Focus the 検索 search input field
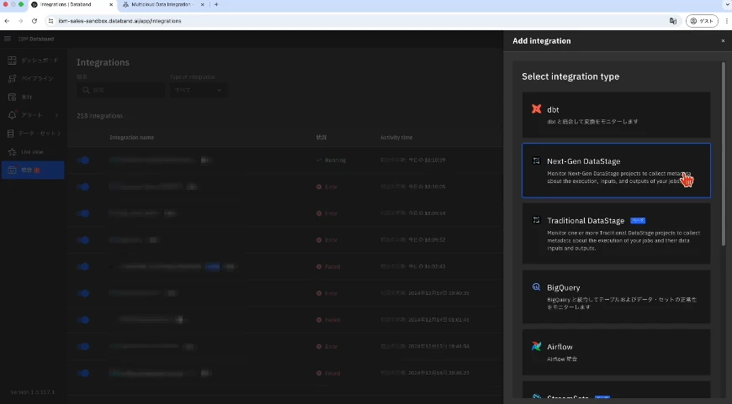Image resolution: width=732 pixels, height=404 pixels. click(120, 90)
